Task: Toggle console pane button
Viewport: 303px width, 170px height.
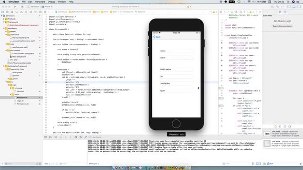Action: pos(260,164)
